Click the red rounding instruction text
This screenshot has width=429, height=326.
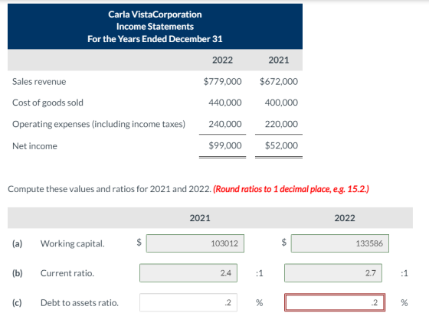click(291, 189)
